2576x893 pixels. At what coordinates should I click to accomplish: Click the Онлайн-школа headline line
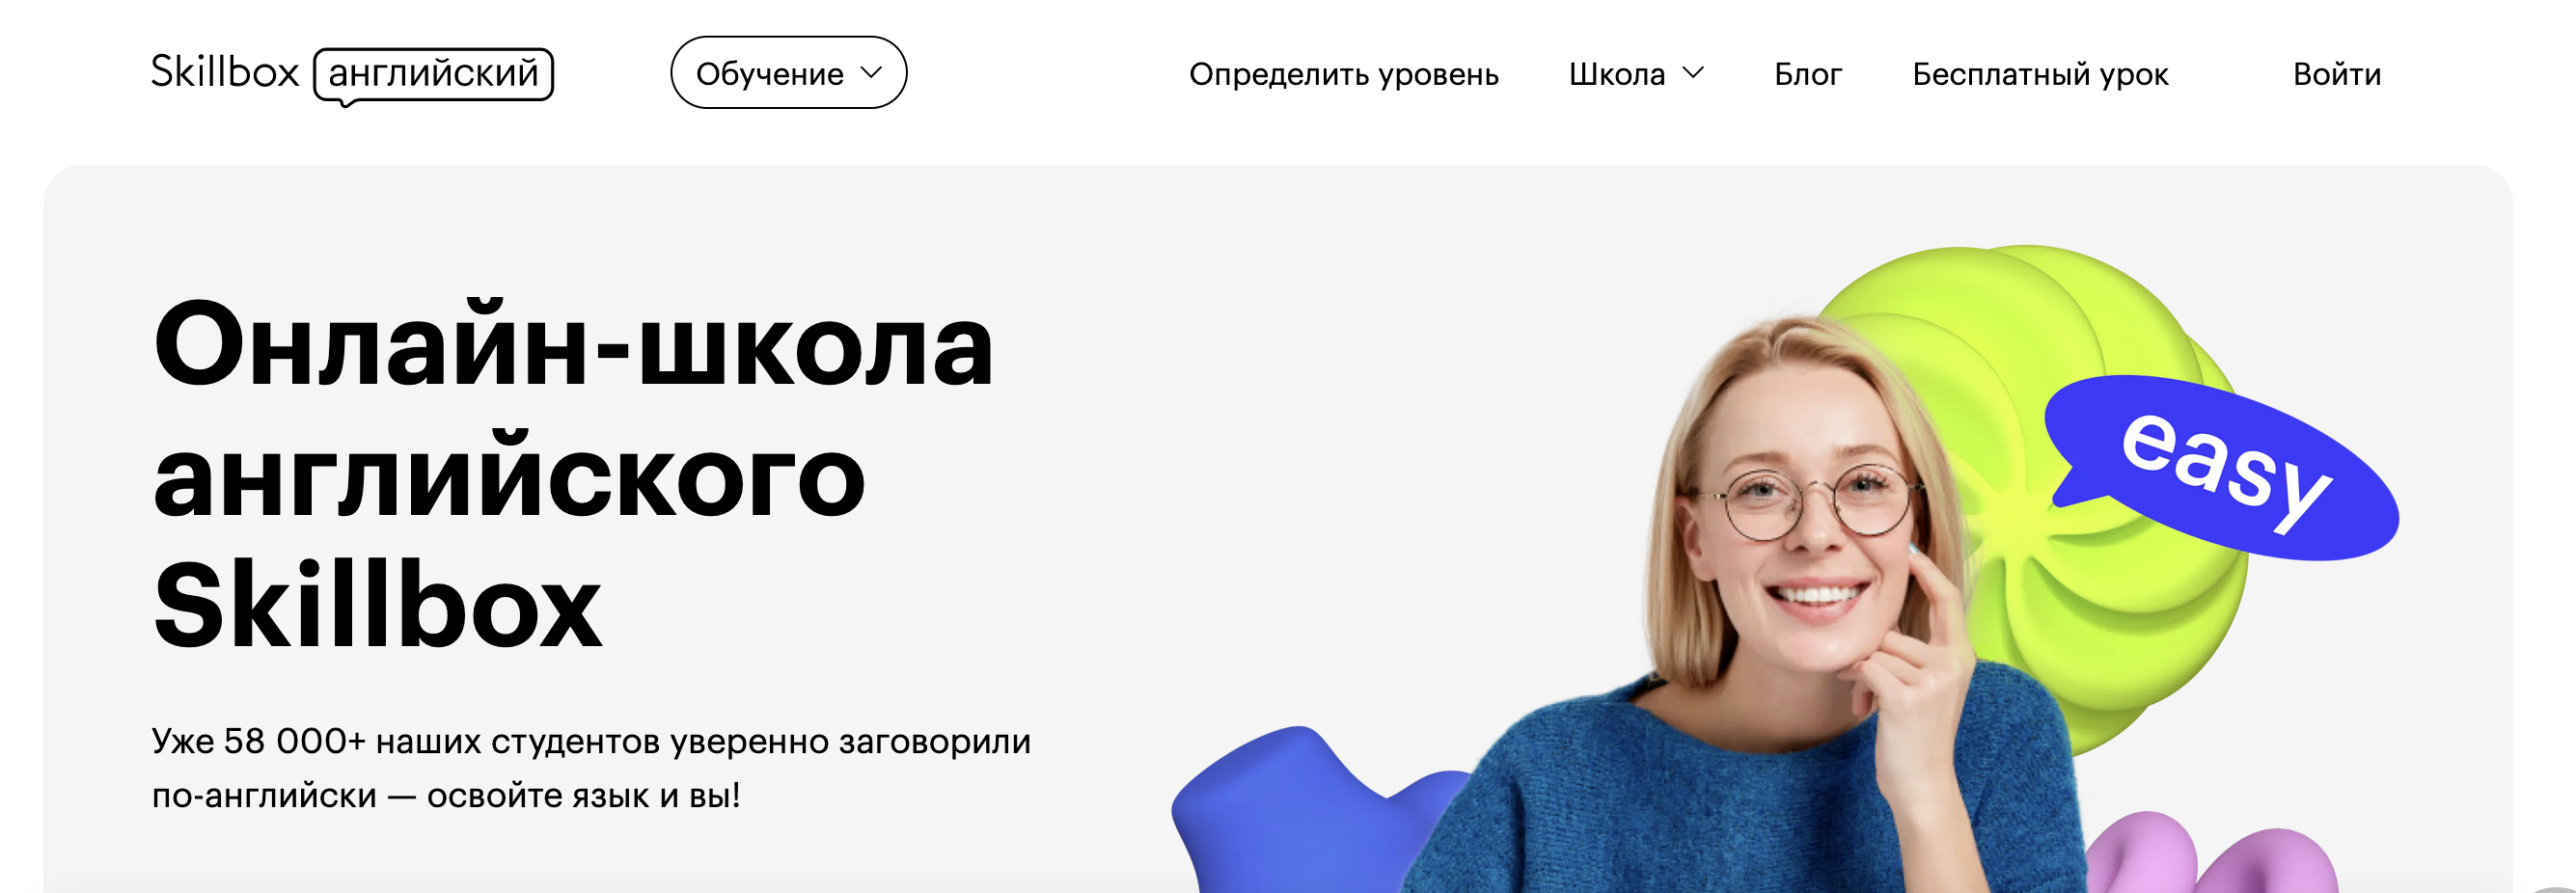(573, 345)
